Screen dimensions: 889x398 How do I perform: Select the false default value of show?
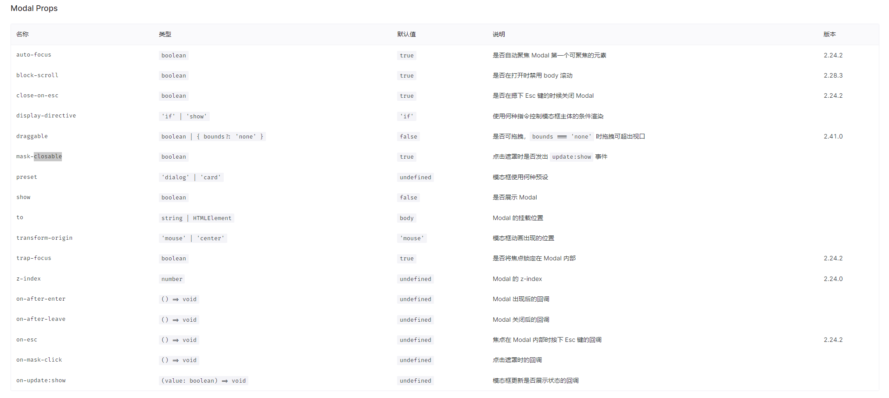408,197
